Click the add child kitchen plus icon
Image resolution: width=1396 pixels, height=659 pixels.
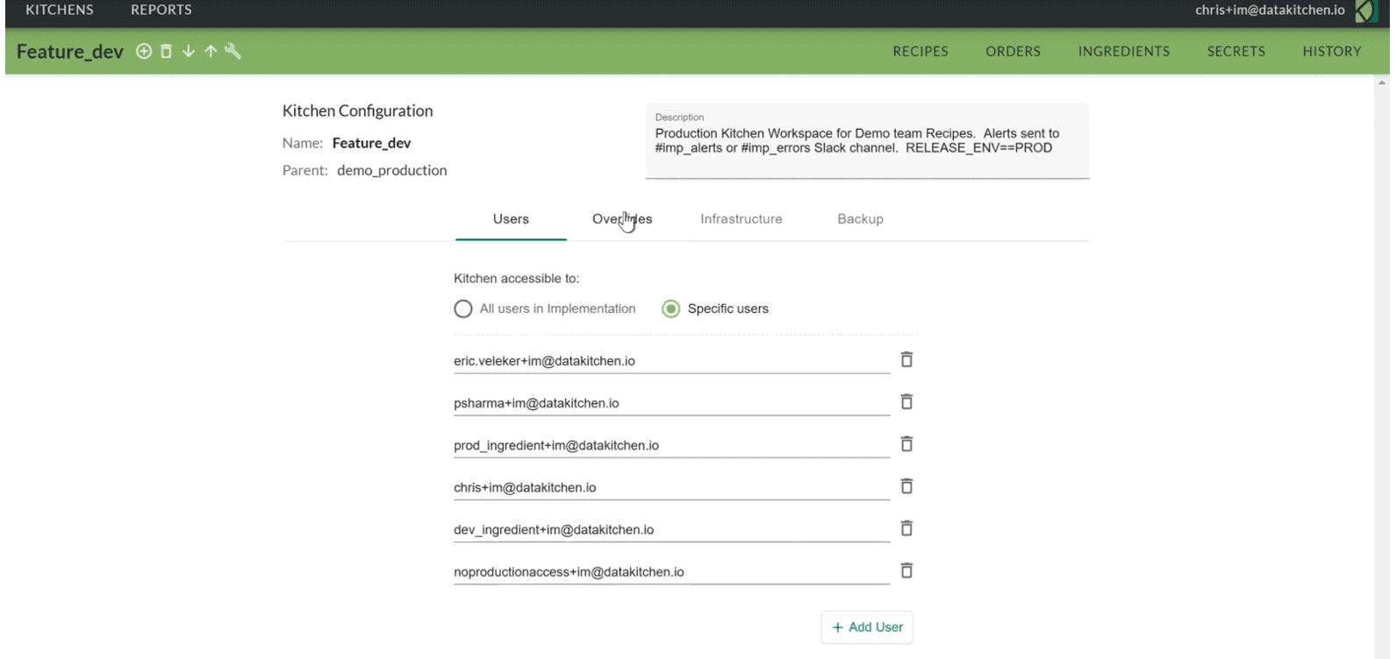[144, 52]
